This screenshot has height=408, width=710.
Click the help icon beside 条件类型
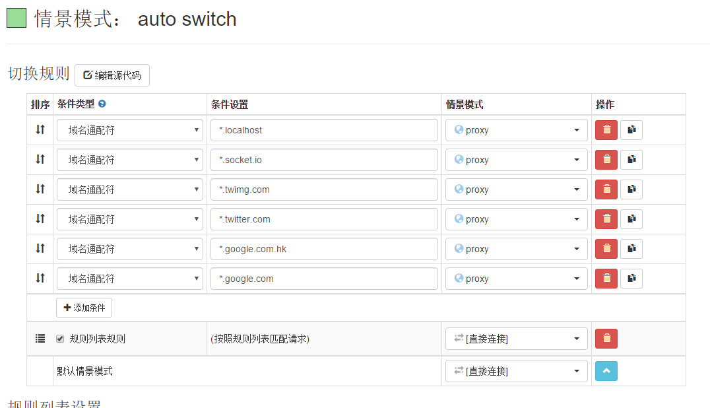102,104
